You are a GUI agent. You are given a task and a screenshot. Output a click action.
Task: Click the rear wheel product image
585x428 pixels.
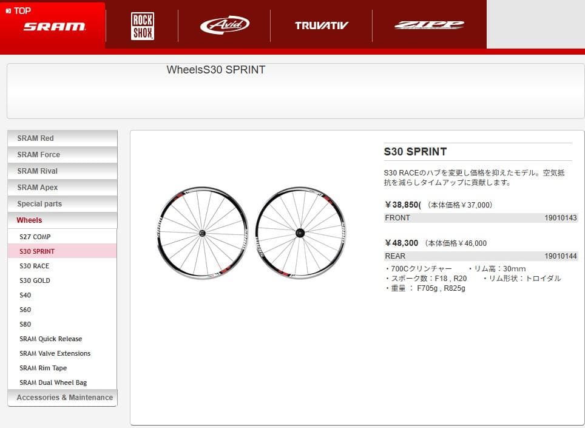[x=300, y=233]
